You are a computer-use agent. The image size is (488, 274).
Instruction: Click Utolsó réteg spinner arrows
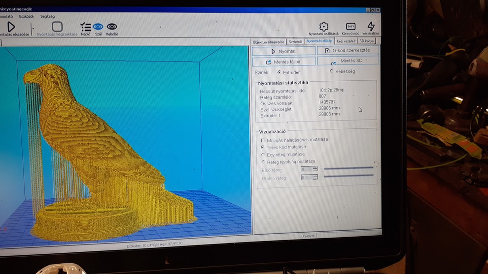pyautogui.click(x=315, y=177)
